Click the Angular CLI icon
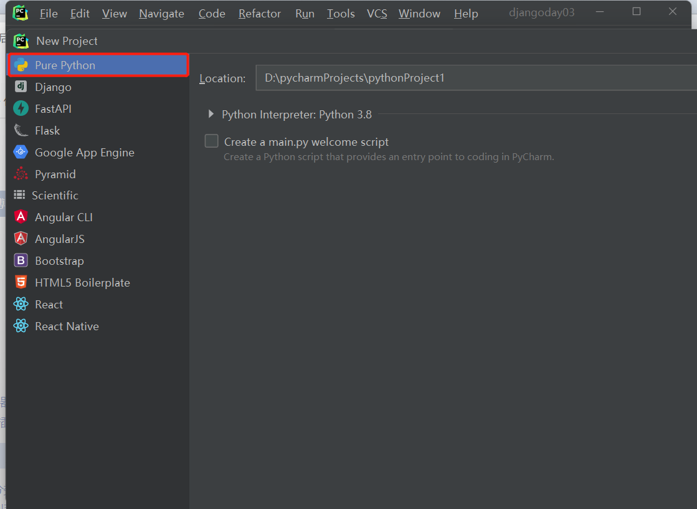Screen dimensions: 697x509 (21, 216)
